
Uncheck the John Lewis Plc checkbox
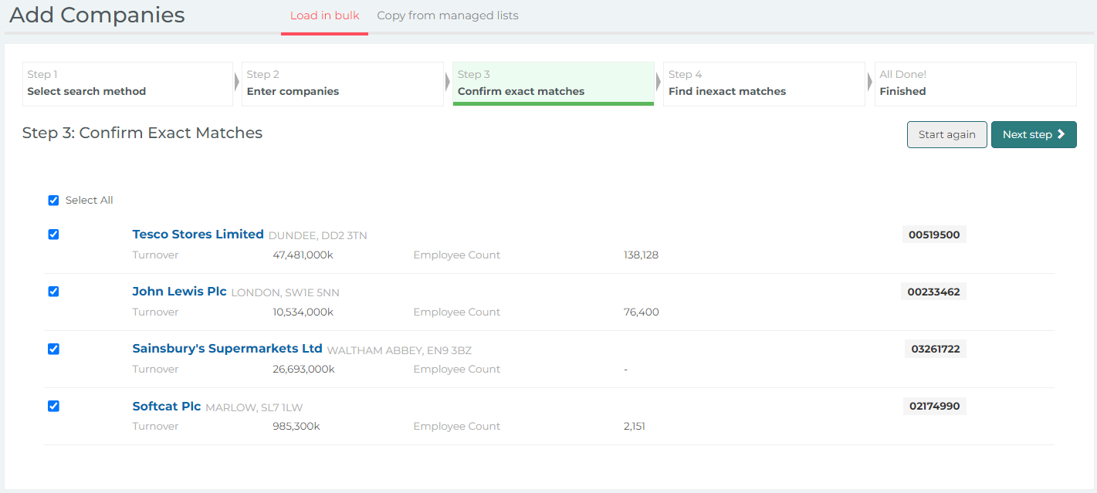(x=53, y=292)
